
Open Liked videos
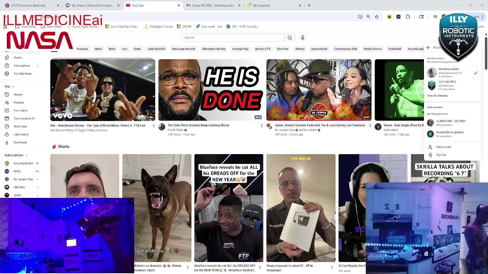pyautogui.click(x=21, y=134)
